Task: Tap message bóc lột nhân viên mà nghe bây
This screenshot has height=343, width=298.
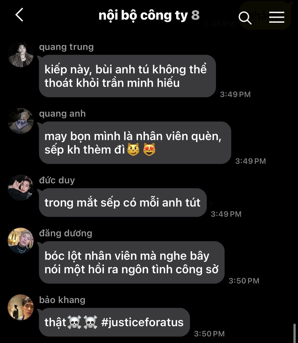Action: (x=132, y=263)
